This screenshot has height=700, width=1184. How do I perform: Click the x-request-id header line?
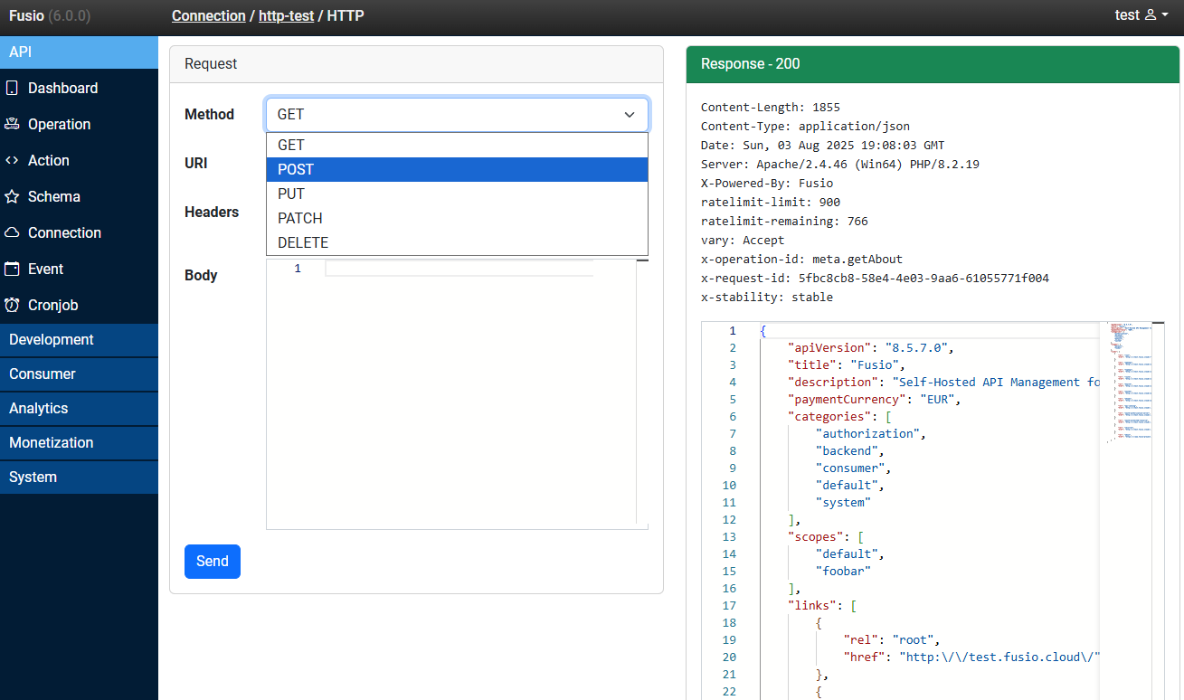coord(875,278)
